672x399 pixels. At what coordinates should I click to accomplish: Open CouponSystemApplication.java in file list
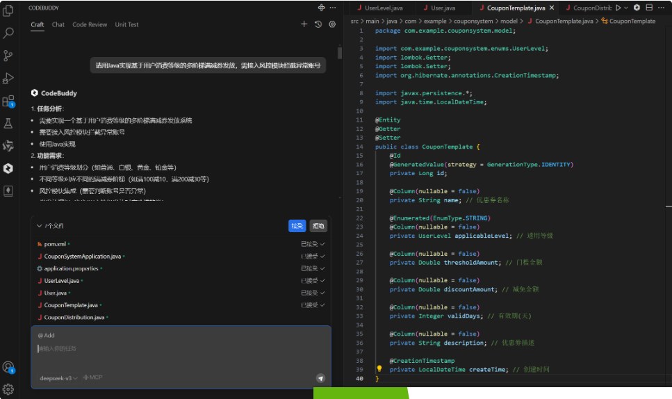pos(82,256)
